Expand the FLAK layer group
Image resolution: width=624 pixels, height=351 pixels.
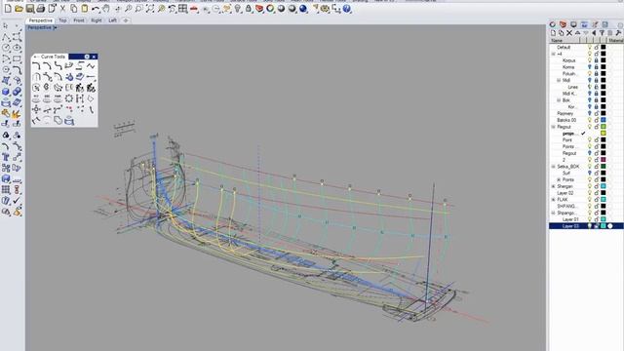click(553, 199)
